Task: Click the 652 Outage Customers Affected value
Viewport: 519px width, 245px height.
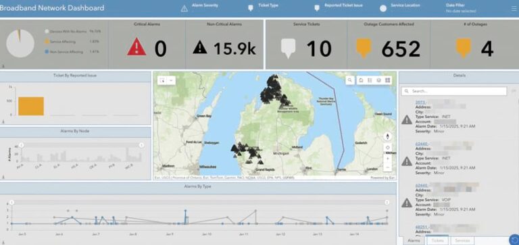Action: pyautogui.click(x=401, y=49)
